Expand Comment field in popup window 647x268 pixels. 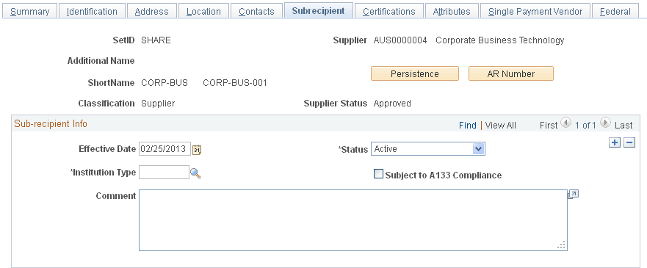(x=573, y=195)
